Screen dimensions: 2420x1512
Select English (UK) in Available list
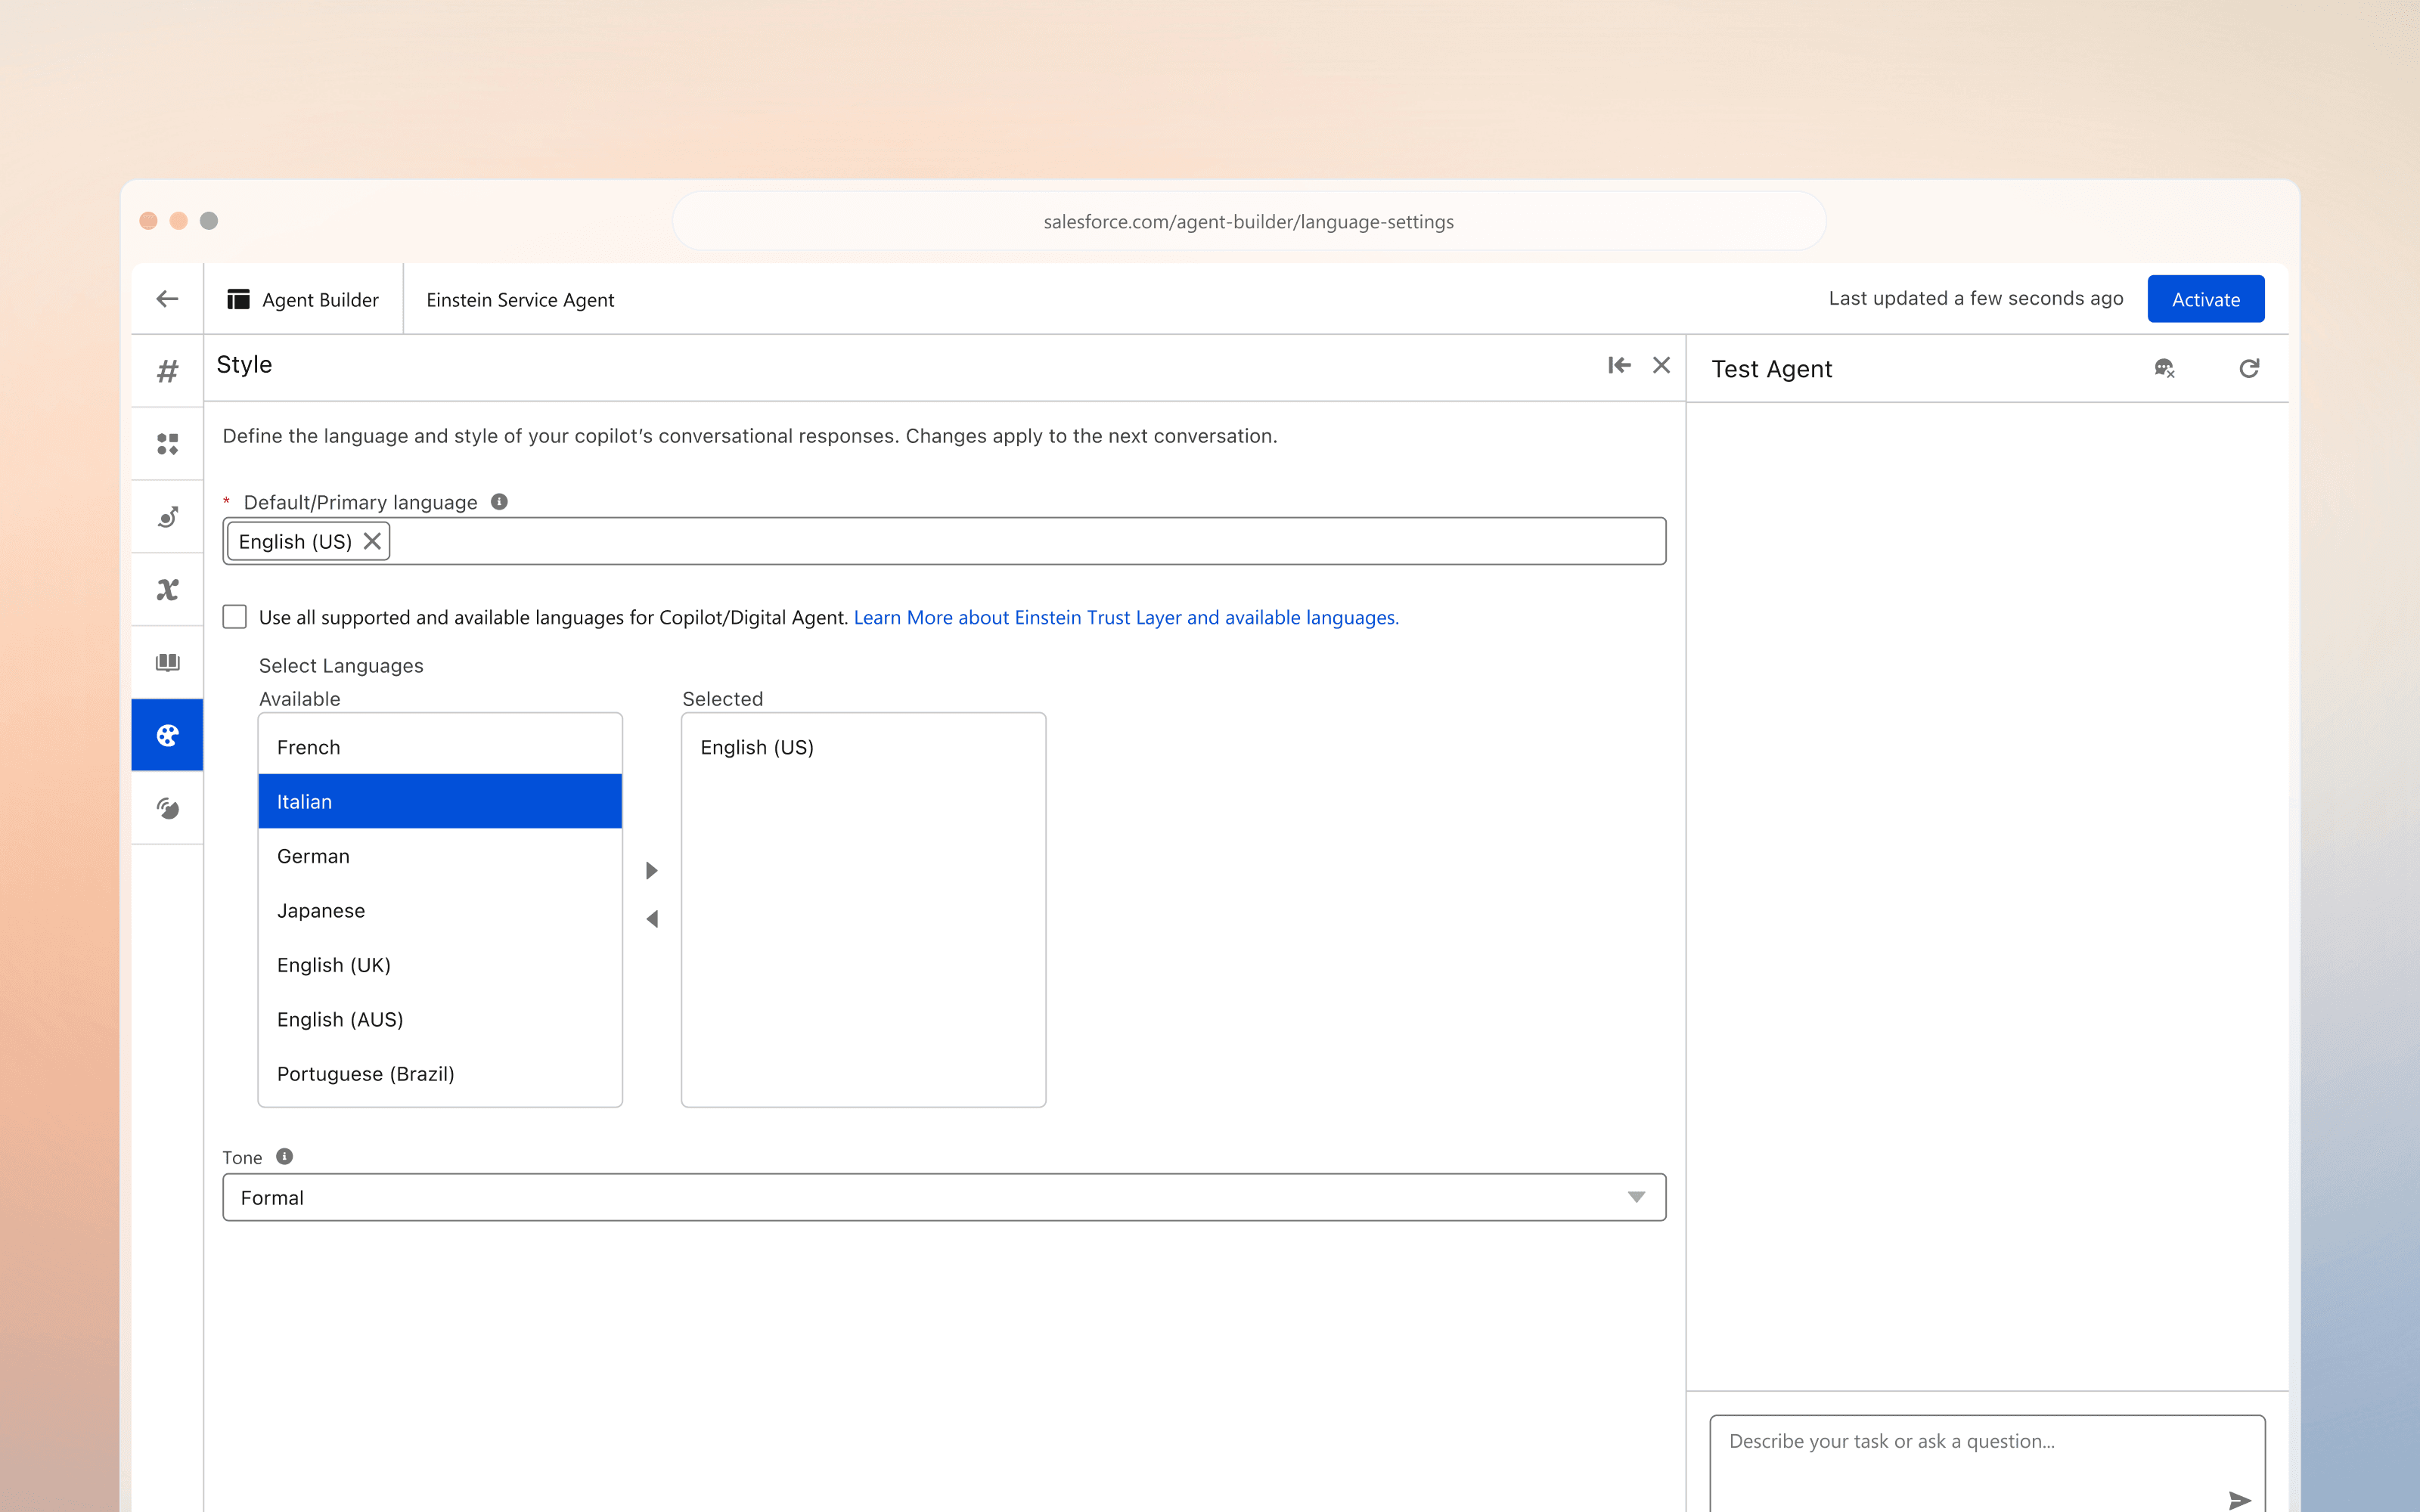(x=440, y=964)
